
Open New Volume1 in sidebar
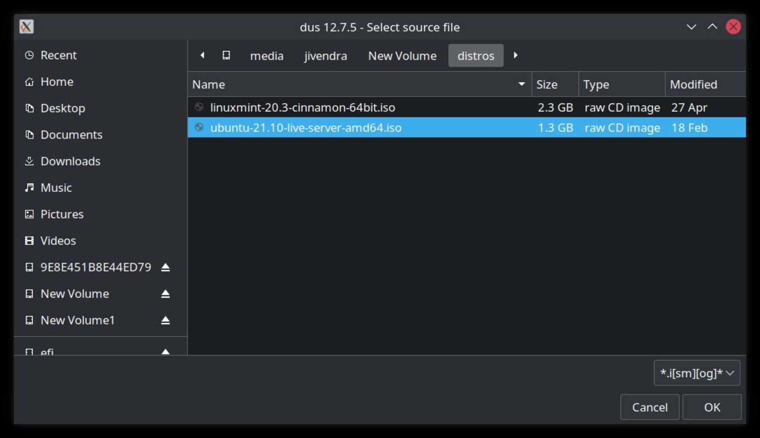78,321
